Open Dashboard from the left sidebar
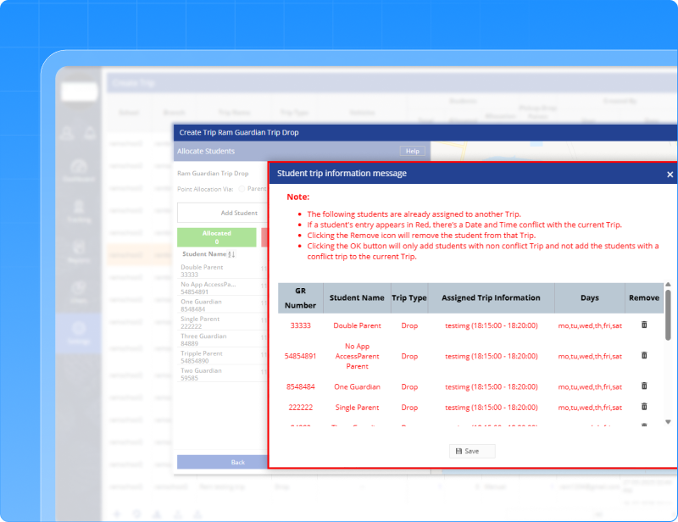The height and width of the screenshot is (522, 678). (79, 170)
